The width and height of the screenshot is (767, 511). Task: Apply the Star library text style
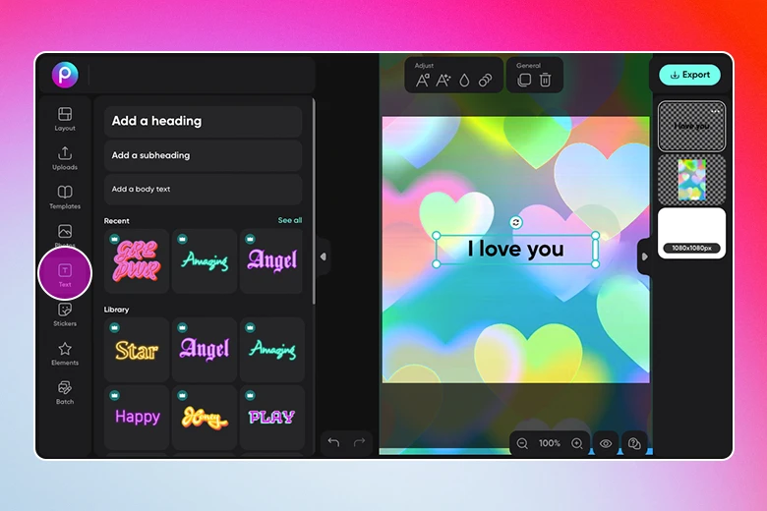tap(137, 350)
